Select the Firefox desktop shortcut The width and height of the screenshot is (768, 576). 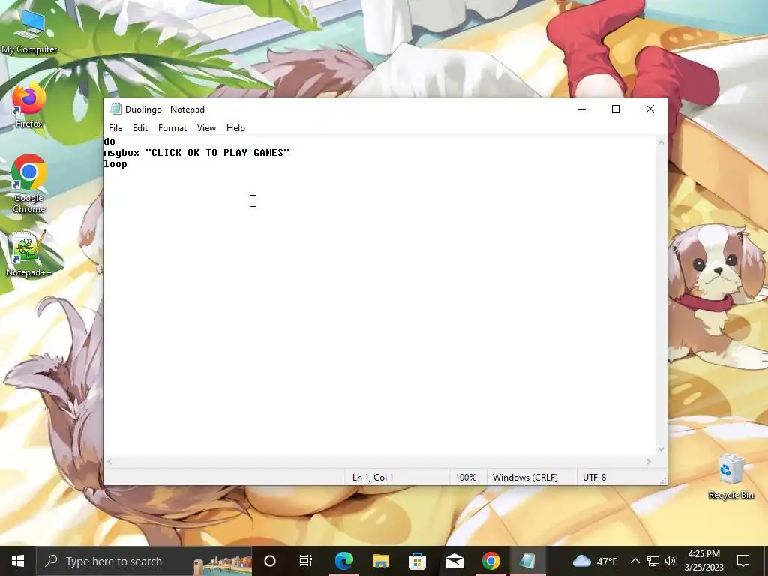pos(29,106)
